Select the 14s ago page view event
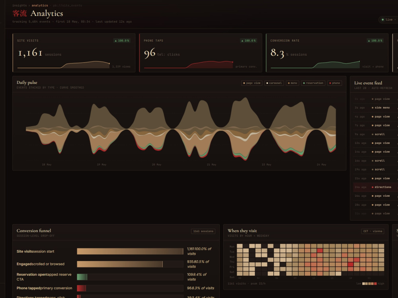The height and width of the screenshot is (298, 398). coord(375,152)
